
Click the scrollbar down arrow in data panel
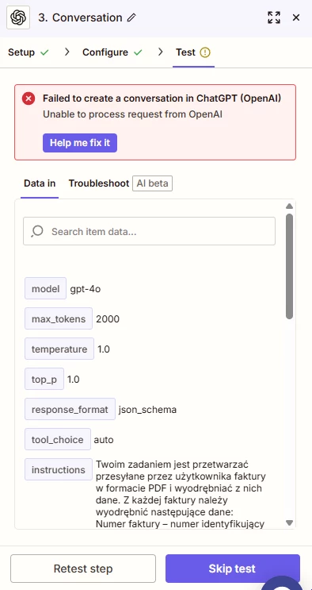(289, 523)
